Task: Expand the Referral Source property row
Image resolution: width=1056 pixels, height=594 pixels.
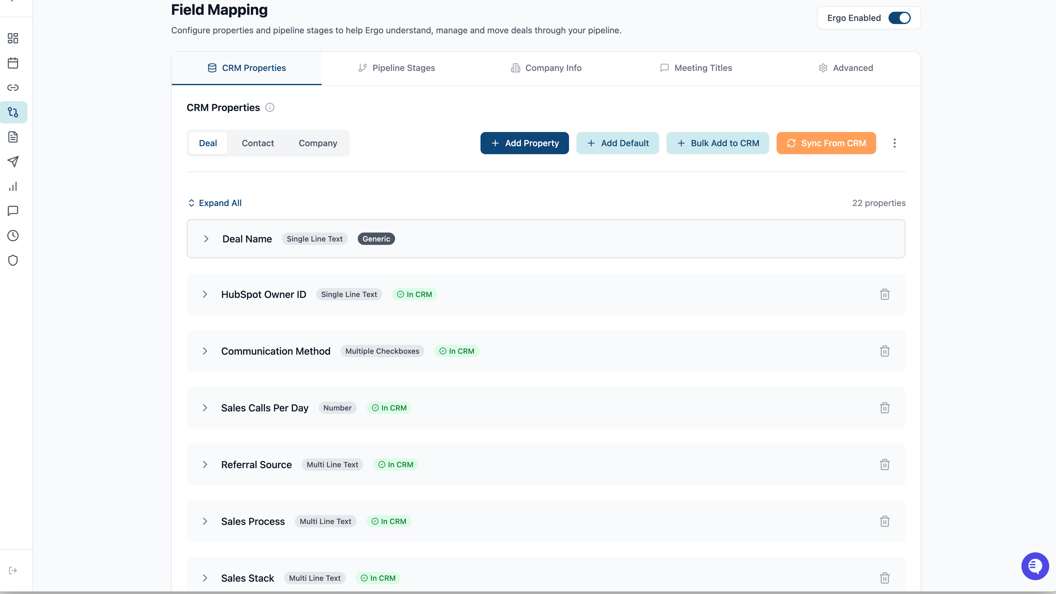Action: pos(205,464)
